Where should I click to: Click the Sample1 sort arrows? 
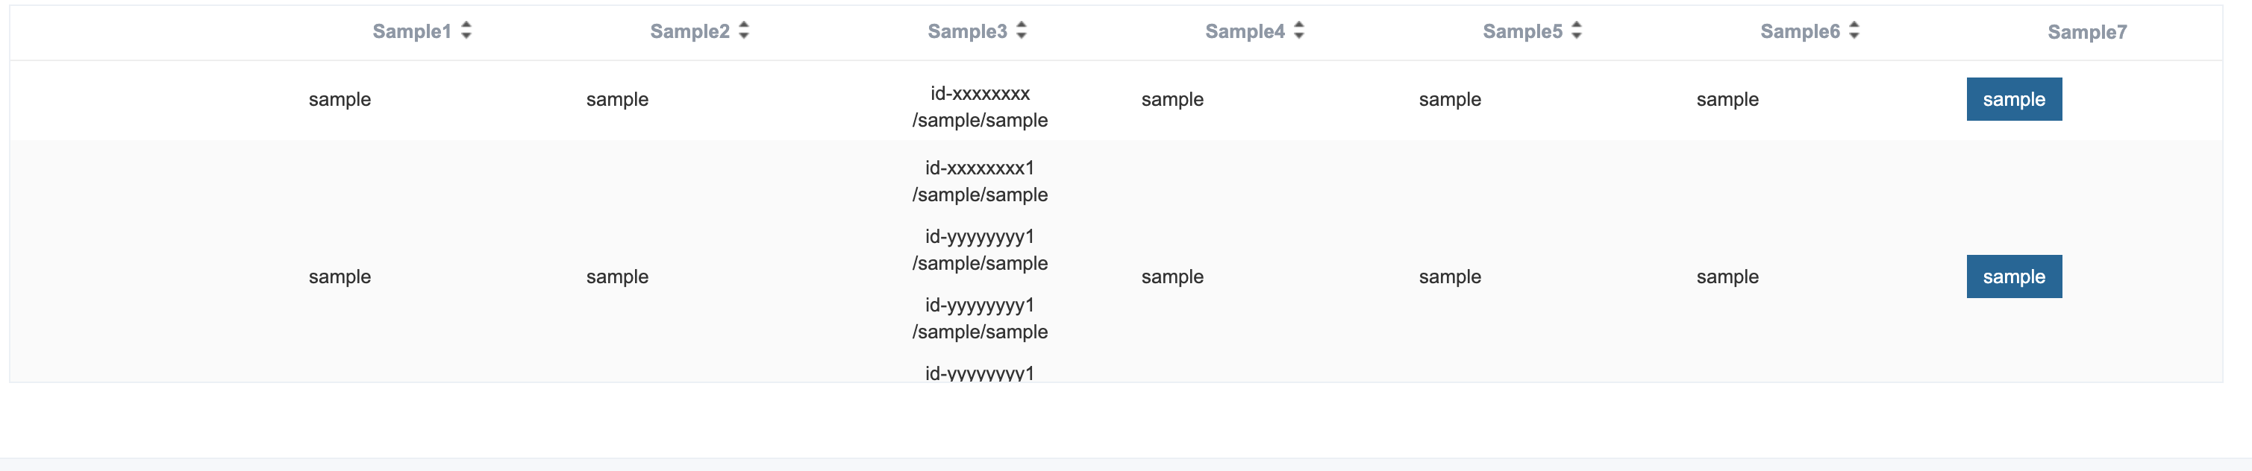[x=466, y=31]
